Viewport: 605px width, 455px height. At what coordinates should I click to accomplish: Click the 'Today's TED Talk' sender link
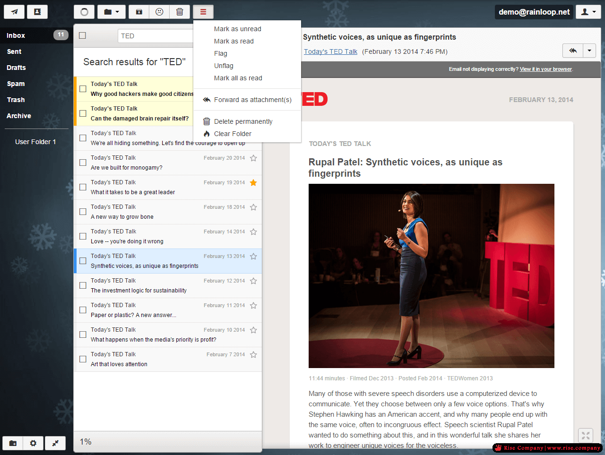(x=330, y=52)
